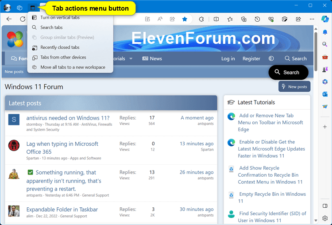Activate Read aloud icon
The height and width of the screenshot is (225, 332).
click(160, 19)
